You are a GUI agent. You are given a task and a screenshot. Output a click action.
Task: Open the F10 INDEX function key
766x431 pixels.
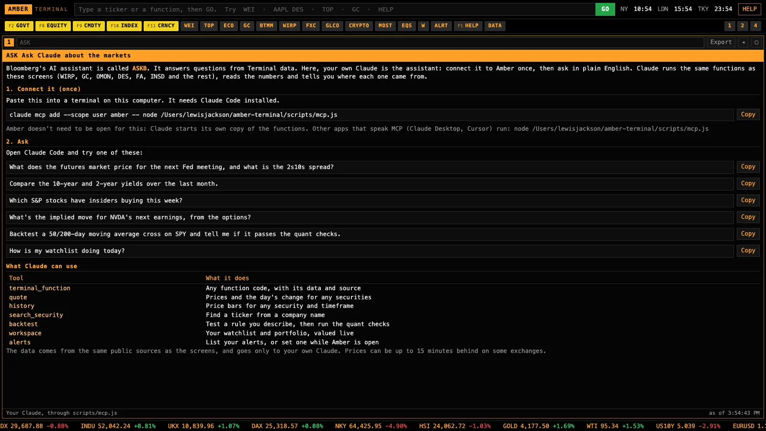(x=124, y=26)
